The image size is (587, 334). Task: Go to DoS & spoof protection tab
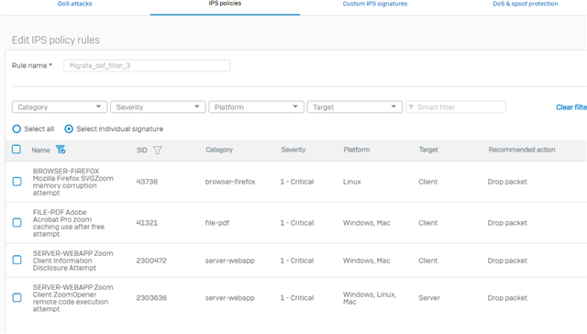[526, 4]
